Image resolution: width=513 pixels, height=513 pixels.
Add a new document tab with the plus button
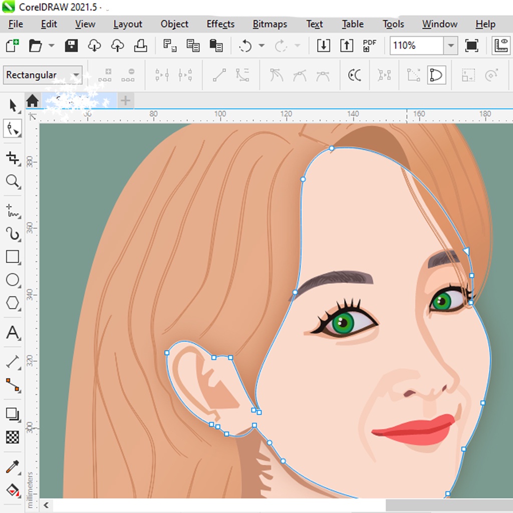click(125, 101)
